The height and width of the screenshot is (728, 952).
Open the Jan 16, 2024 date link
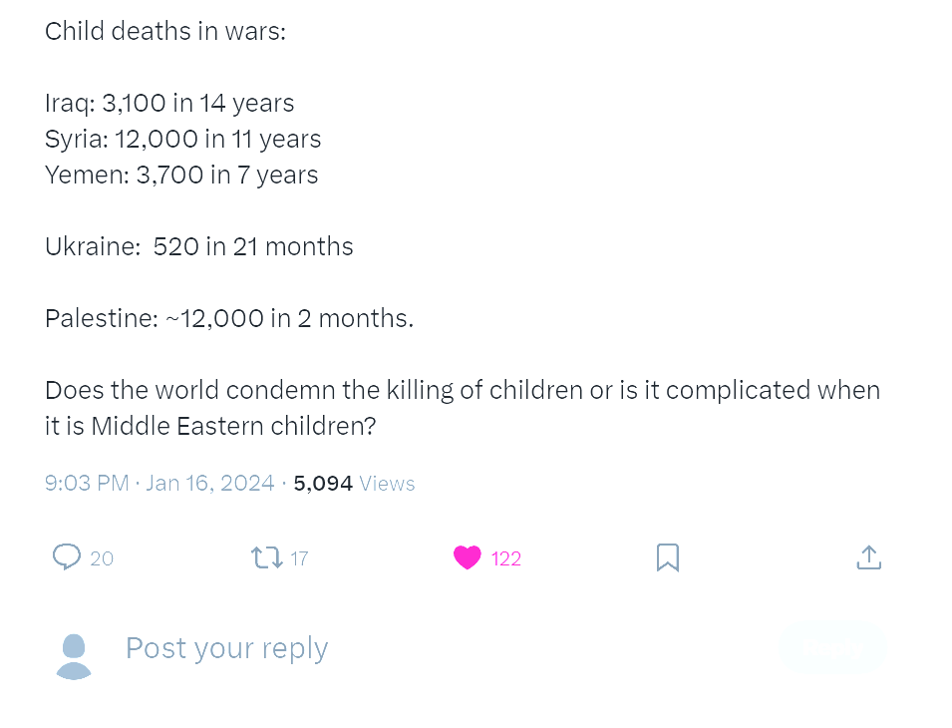point(210,484)
